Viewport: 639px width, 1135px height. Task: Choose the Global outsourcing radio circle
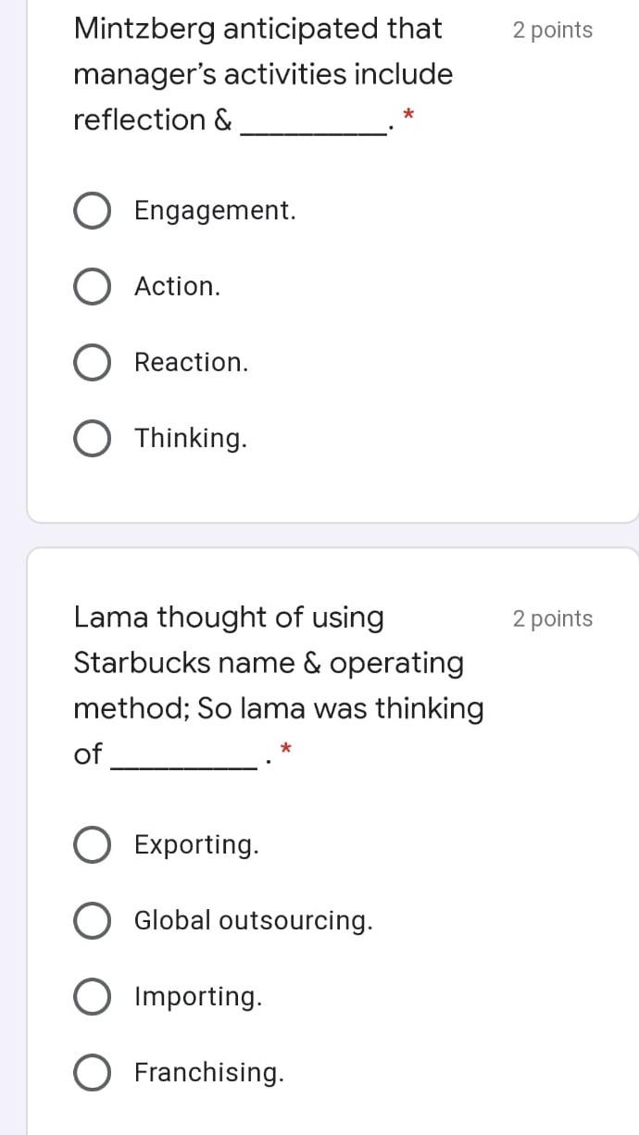(x=93, y=921)
